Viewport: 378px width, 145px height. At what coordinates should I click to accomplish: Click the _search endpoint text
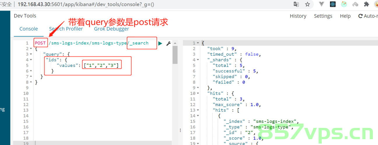[x=139, y=43]
